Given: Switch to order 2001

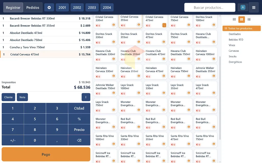Looking at the screenshot, I should tap(62, 7).
